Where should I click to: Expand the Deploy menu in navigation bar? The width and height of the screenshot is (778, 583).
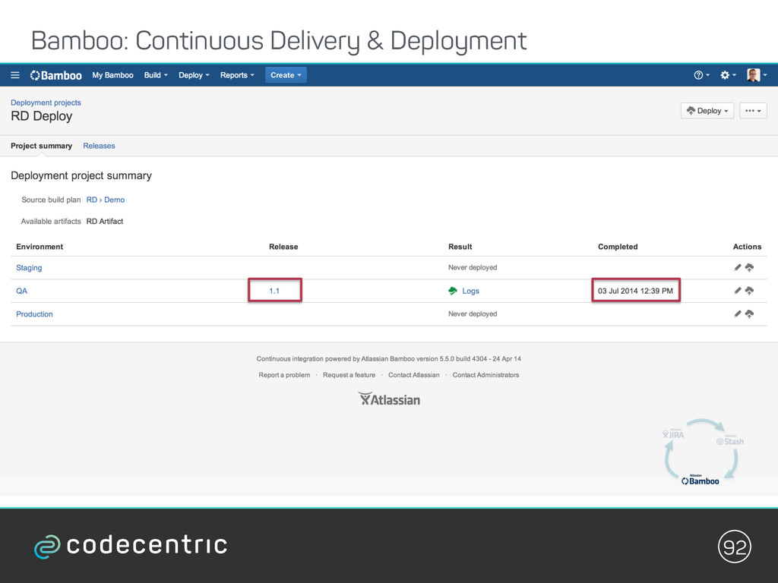point(194,75)
